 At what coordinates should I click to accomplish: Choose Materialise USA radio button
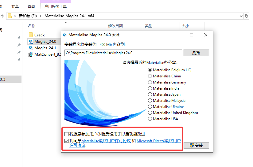150,119
